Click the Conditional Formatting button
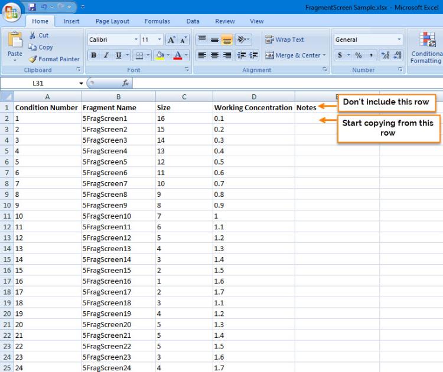This screenshot has height=372, width=443. point(426,47)
